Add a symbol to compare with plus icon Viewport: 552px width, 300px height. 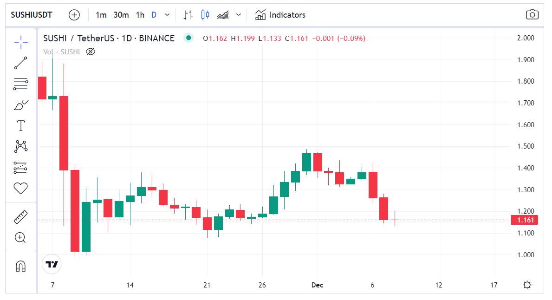pos(74,15)
